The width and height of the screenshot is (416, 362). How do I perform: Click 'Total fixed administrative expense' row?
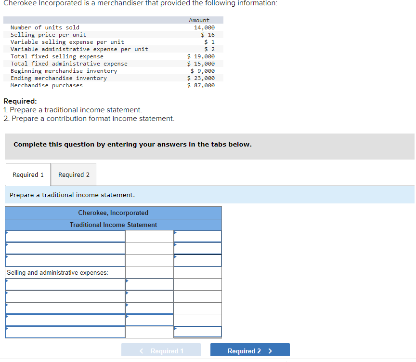pos(113,64)
